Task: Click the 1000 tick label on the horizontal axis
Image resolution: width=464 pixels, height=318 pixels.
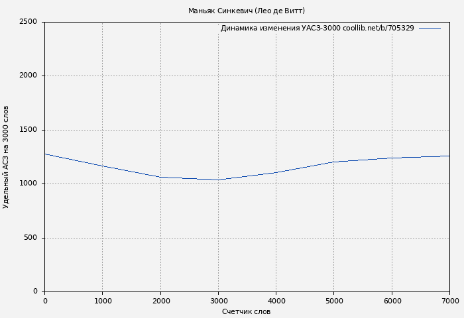Action: pyautogui.click(x=102, y=301)
